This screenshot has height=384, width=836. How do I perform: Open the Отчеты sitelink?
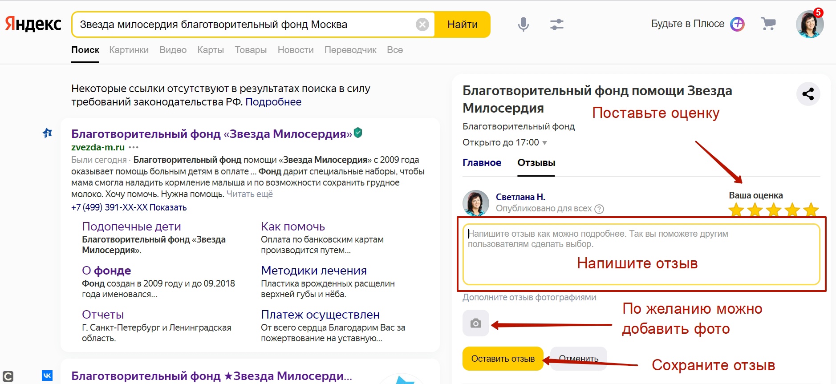[103, 315]
